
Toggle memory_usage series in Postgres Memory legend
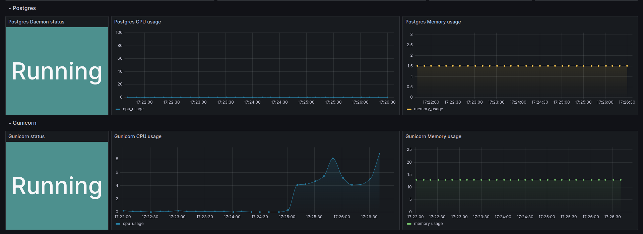pyautogui.click(x=429, y=109)
